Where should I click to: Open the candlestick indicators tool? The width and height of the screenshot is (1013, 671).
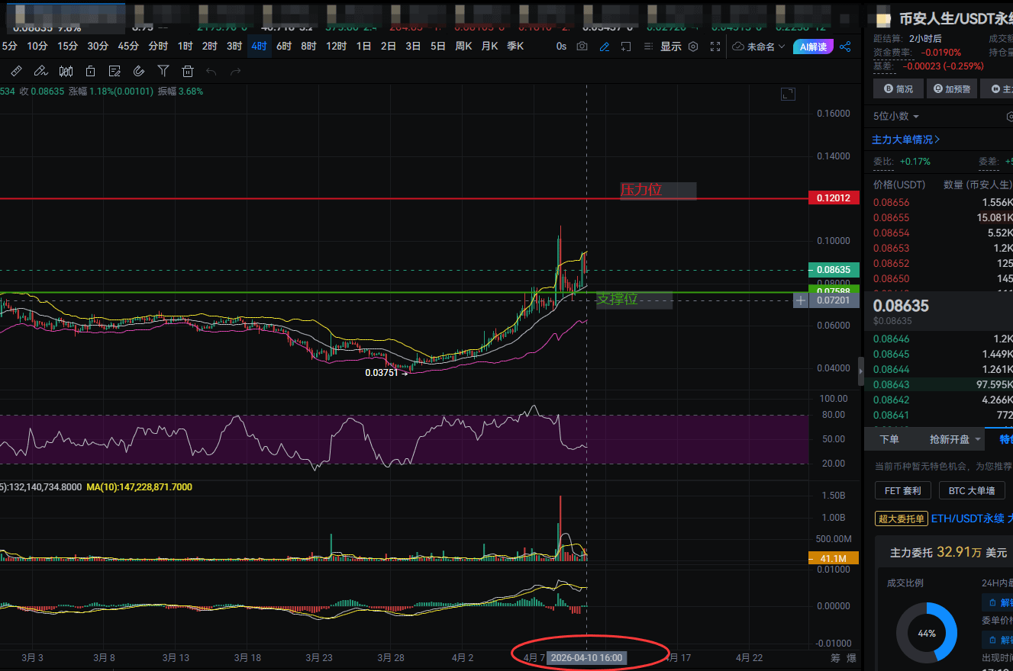tap(66, 71)
